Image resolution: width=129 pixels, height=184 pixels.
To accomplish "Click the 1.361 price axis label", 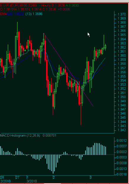I will point(122,52).
